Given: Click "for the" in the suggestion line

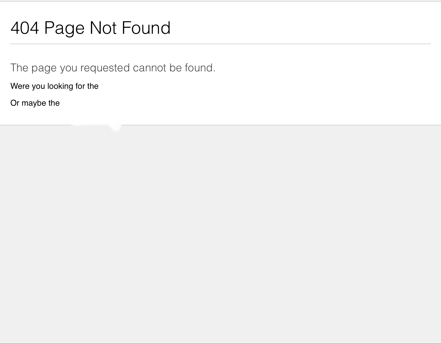Looking at the screenshot, I should 87,86.
